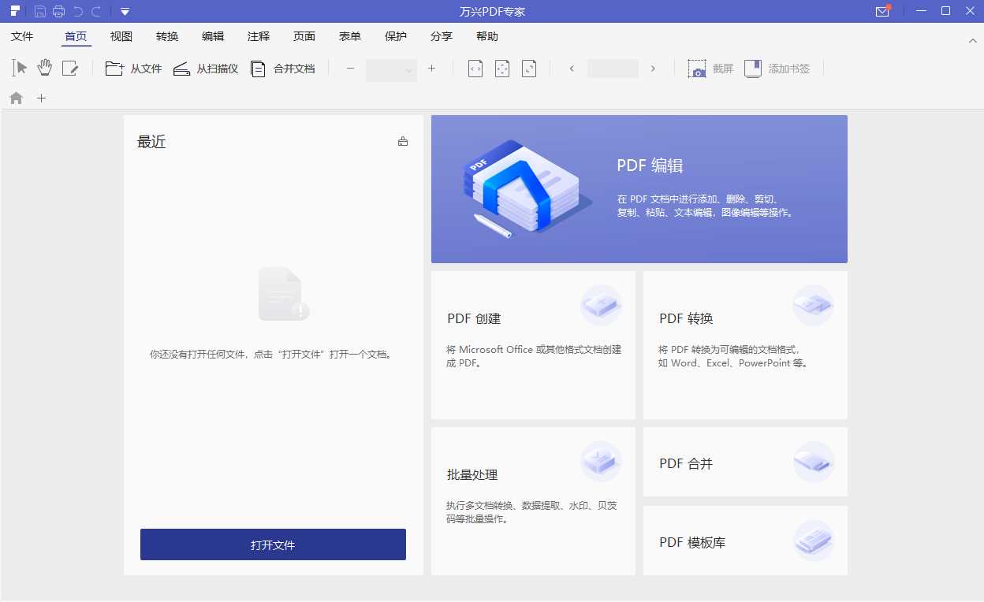Open the PDF 编辑 banner card
Viewport: 984px width, 602px height.
pyautogui.click(x=639, y=189)
